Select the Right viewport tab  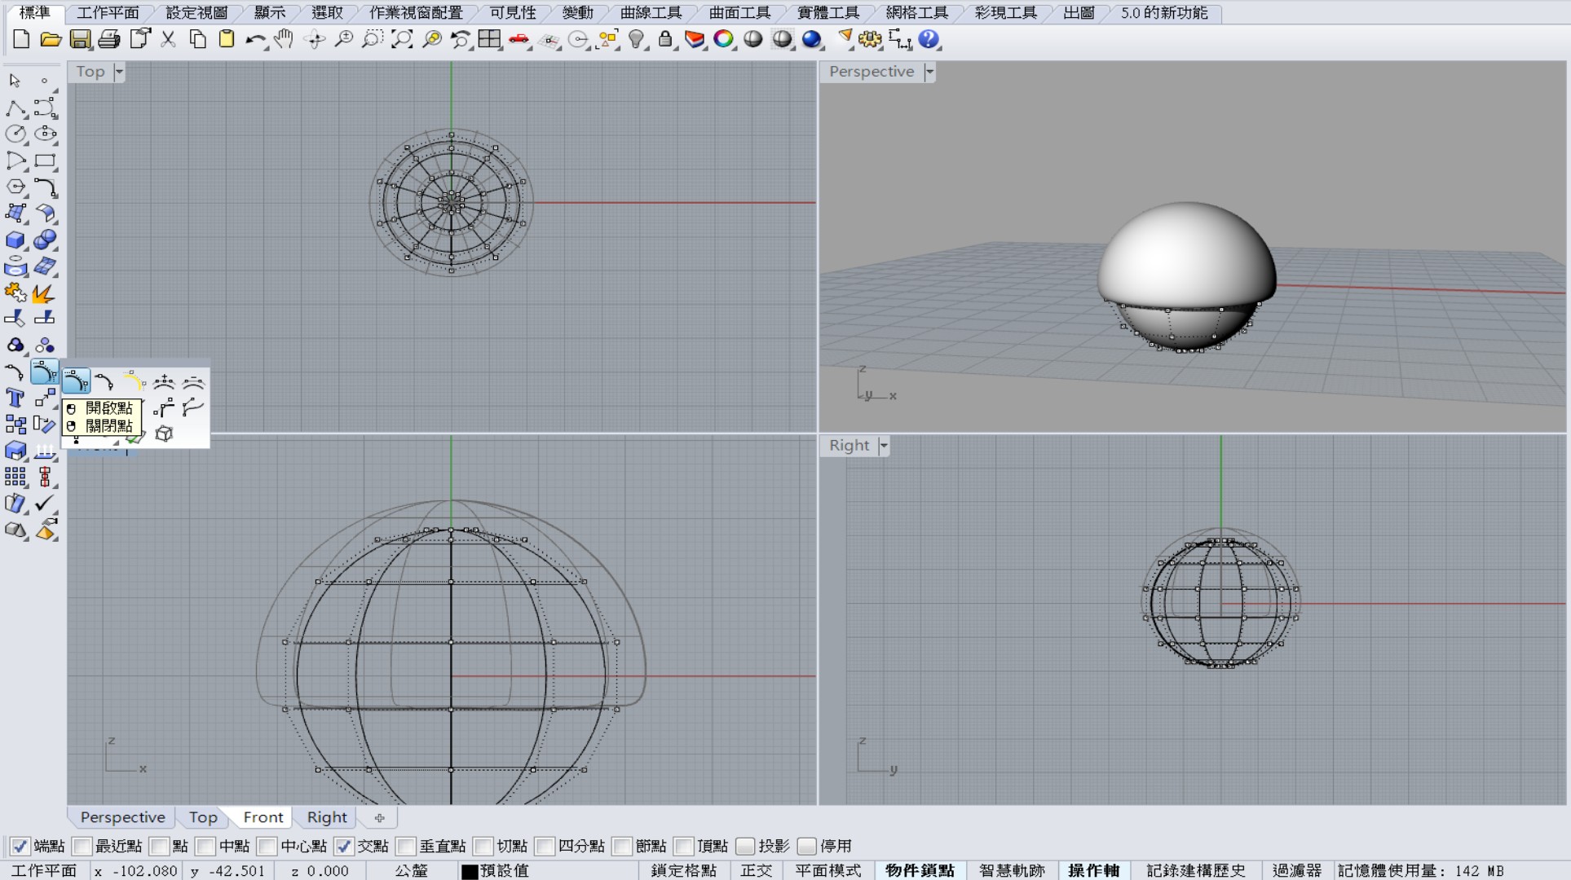(327, 817)
